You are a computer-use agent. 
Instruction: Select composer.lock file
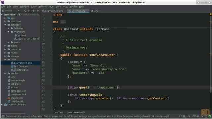(17, 94)
